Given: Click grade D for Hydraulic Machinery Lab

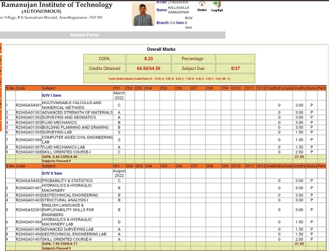Looking at the screenshot, I should [x=119, y=222].
